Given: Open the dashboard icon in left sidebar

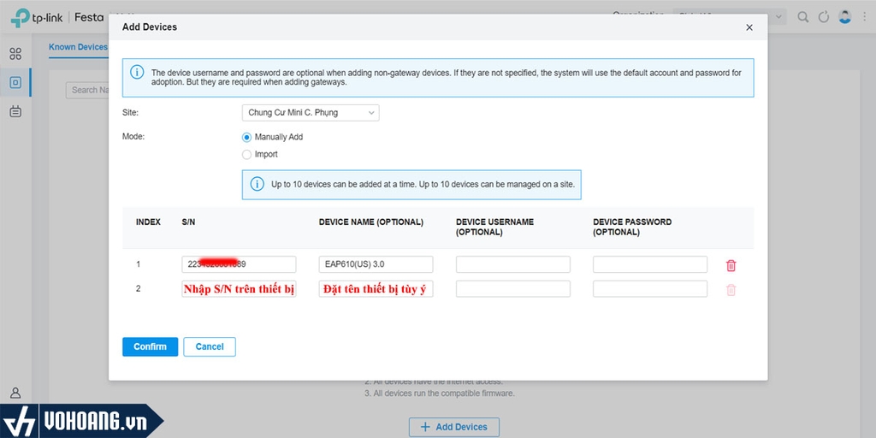Looking at the screenshot, I should click(15, 54).
